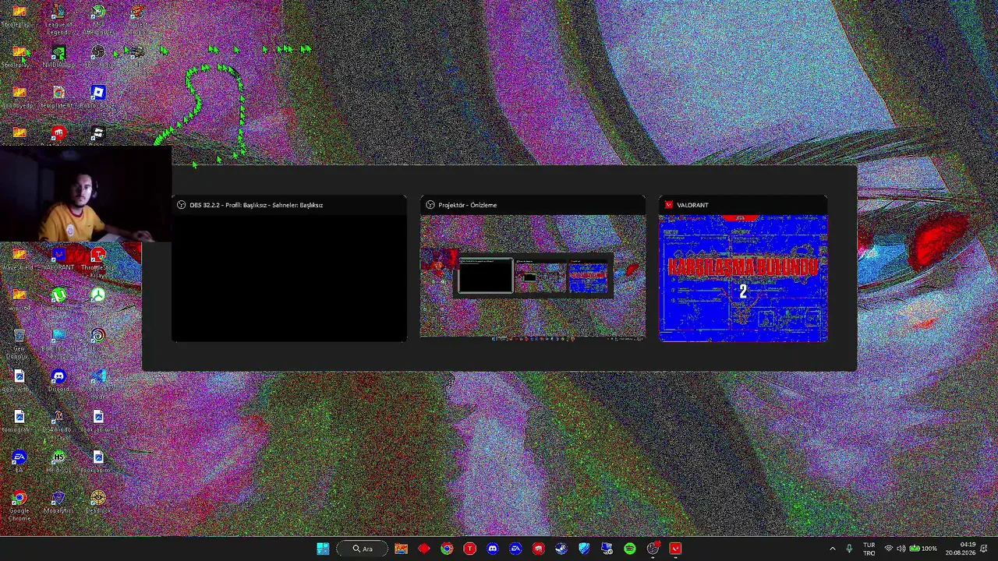
Task: Launch HeidiSQL from the desktop
Action: point(58,461)
